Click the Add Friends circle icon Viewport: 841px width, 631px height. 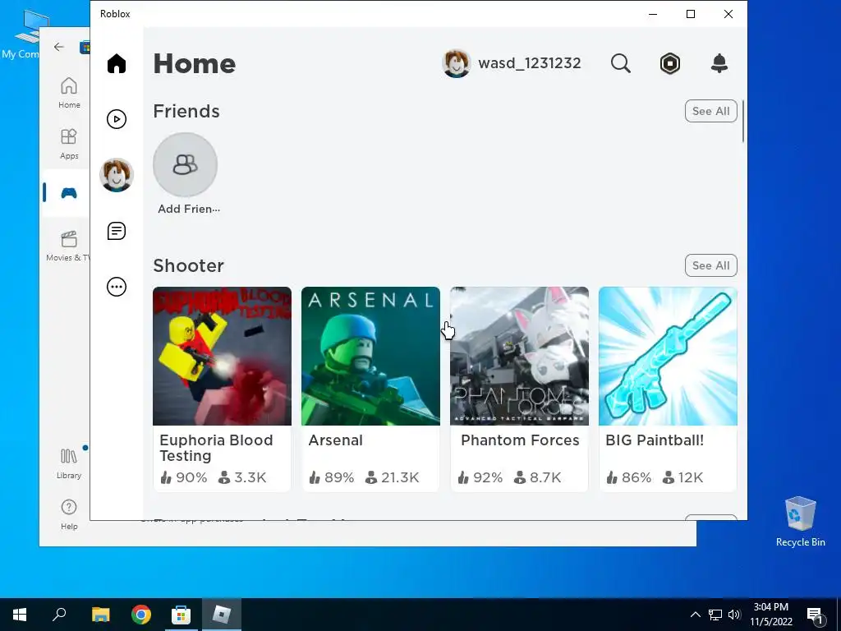185,164
